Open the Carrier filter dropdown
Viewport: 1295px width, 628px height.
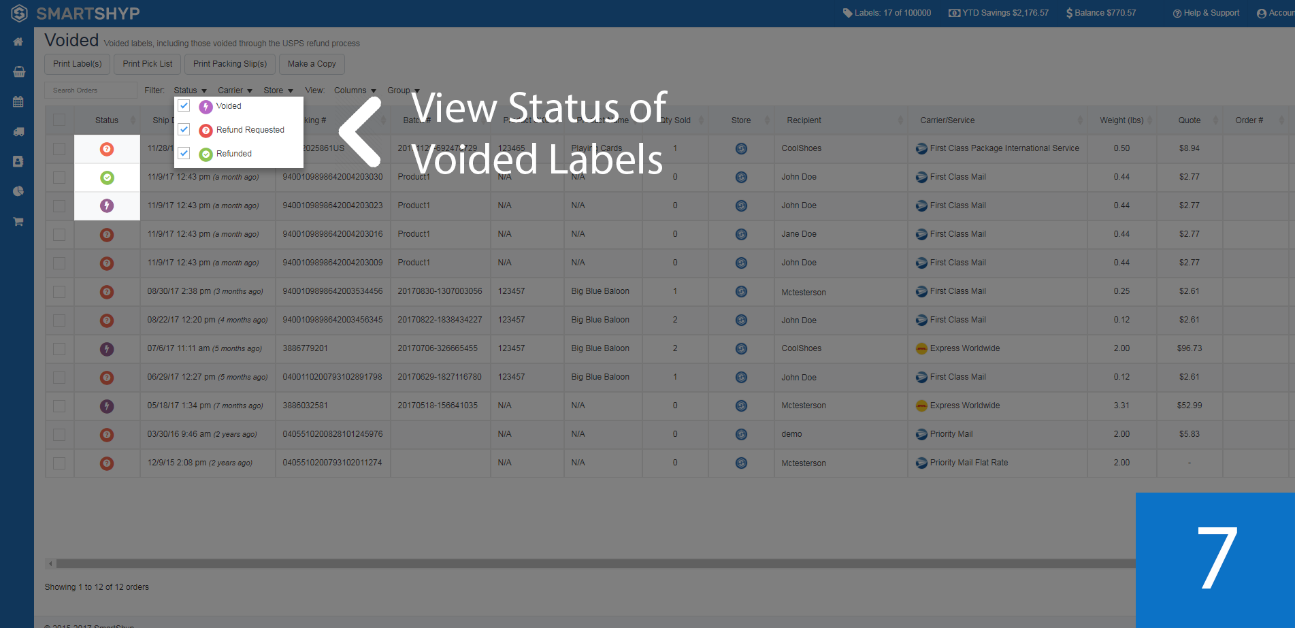[235, 90]
